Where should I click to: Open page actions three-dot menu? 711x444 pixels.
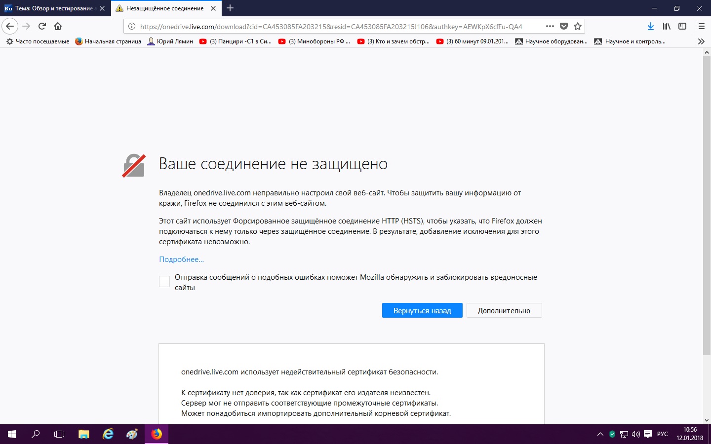(550, 27)
